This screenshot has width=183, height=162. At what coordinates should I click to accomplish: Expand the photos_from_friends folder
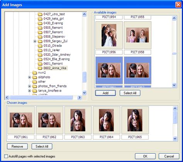coord(29,86)
